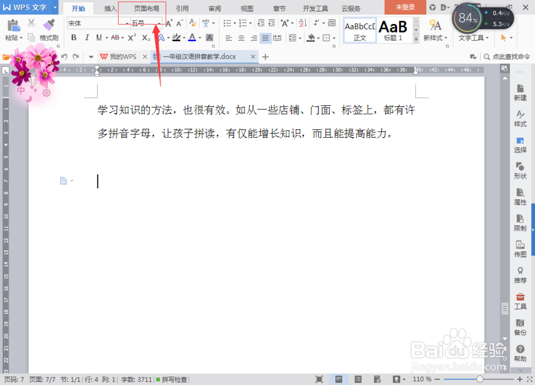Click the undo arrow icon
Image resolution: width=535 pixels, height=385 pixels.
64,57
